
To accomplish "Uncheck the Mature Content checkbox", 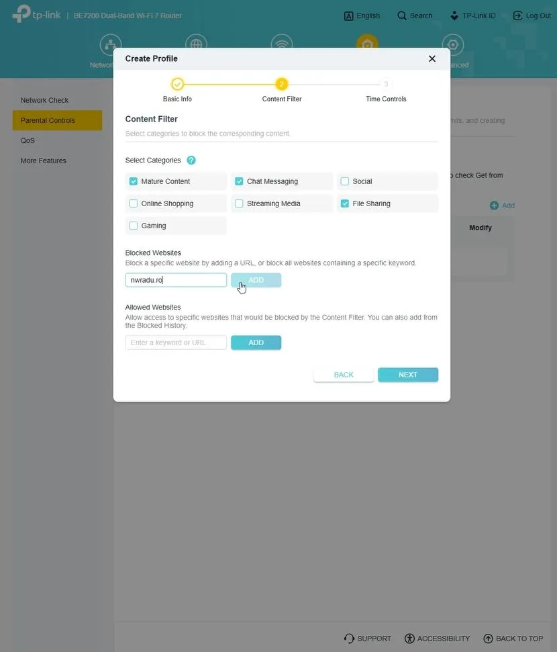I will 134,181.
